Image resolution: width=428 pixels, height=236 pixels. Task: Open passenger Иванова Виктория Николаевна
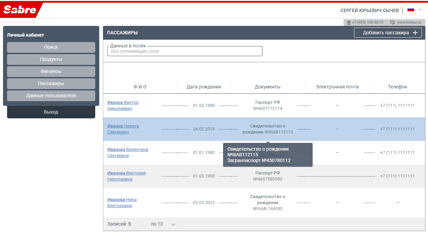126,176
